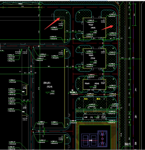Click the elevation triangle marker in 甲类仓库一
Image resolution: width=145 pixels, height=150 pixels.
[92, 32]
